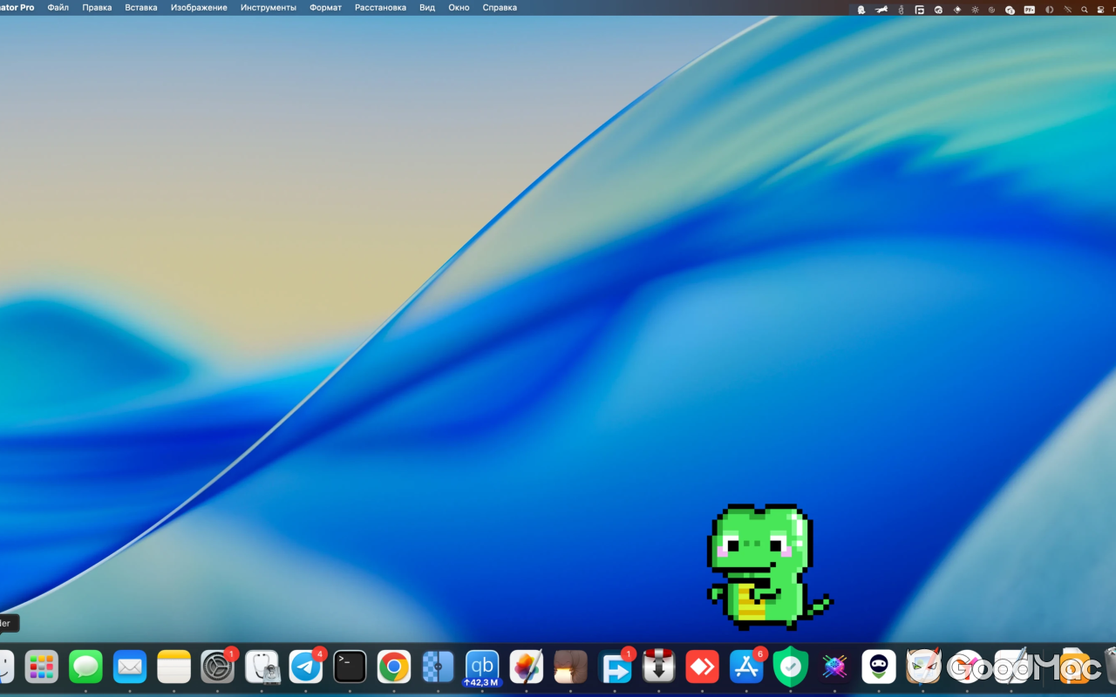Screen dimensions: 1116x697
Task: Click the Google Chrome dock icon
Action: tap(394, 667)
